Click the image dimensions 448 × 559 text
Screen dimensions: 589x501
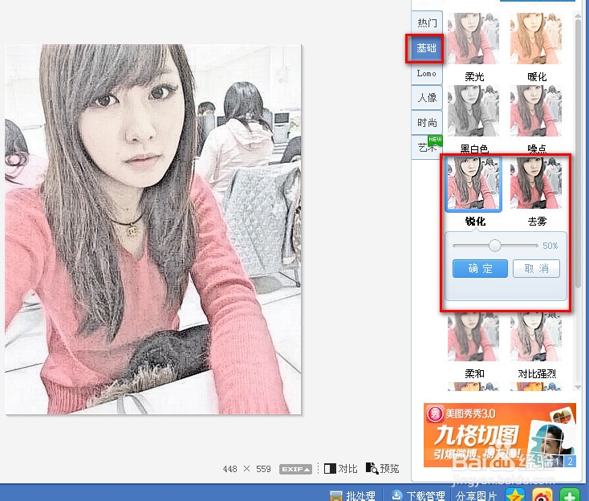(247, 469)
